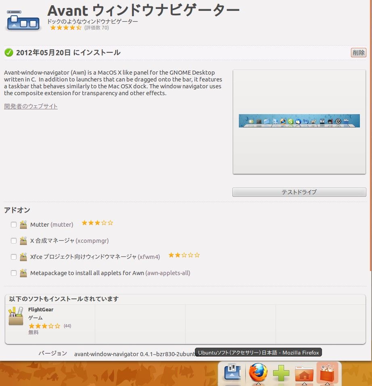The width and height of the screenshot is (372, 386).
Task: Enable the Mutter add-on checkbox
Action: point(14,225)
